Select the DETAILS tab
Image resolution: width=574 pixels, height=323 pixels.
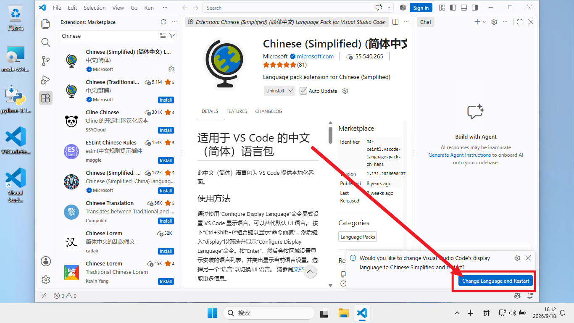pos(210,111)
